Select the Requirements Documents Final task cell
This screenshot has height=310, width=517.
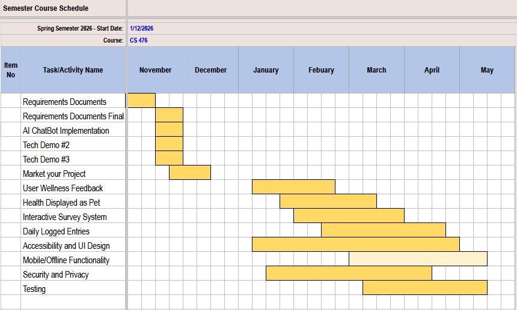[73, 116]
